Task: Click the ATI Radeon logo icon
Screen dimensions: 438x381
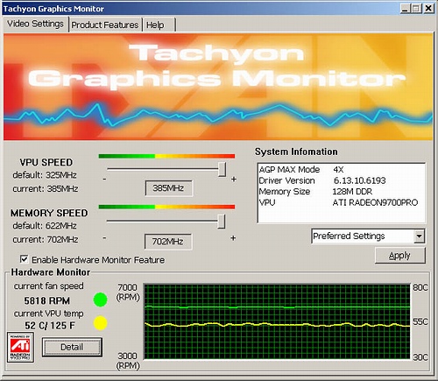Action: 20,348
